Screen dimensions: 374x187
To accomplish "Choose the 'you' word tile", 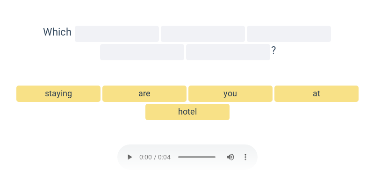I will tap(230, 93).
